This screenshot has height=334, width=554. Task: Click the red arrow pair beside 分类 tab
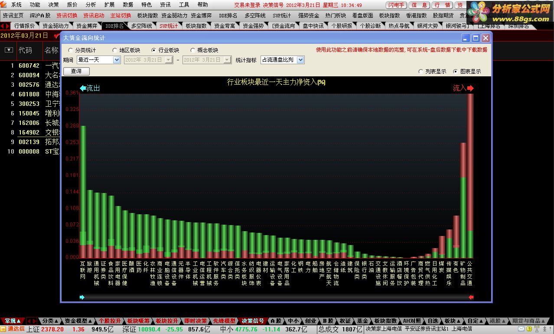(32, 321)
